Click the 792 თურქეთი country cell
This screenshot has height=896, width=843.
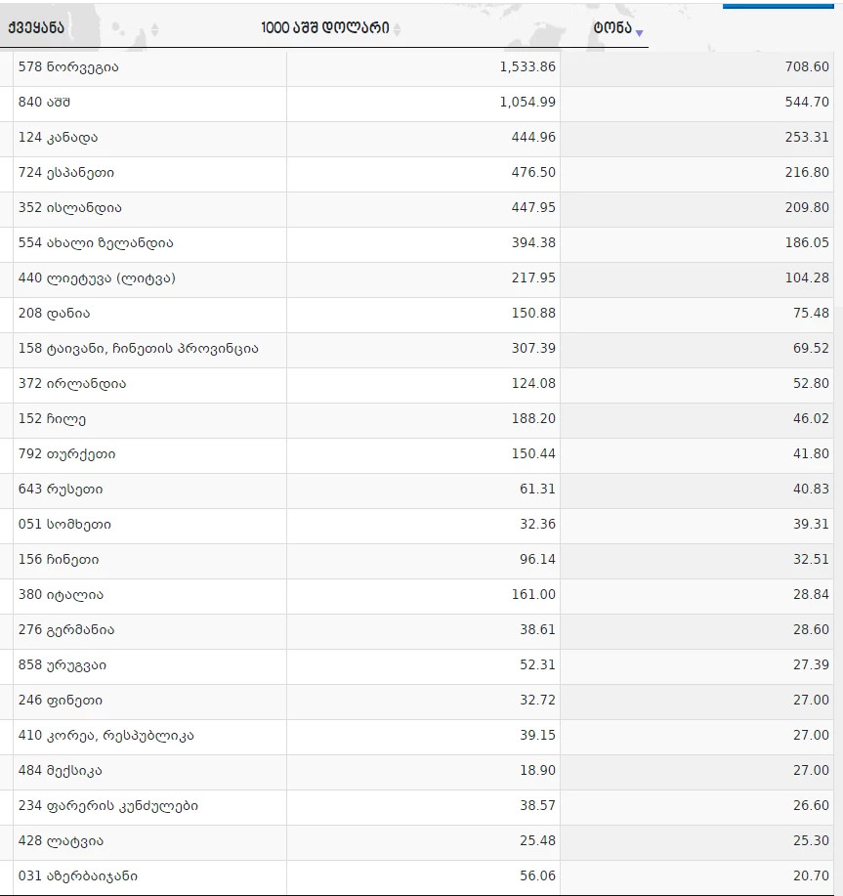67,454
